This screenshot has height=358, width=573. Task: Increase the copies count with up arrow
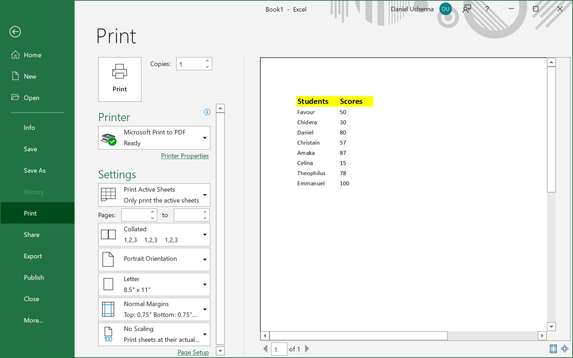pyautogui.click(x=207, y=61)
